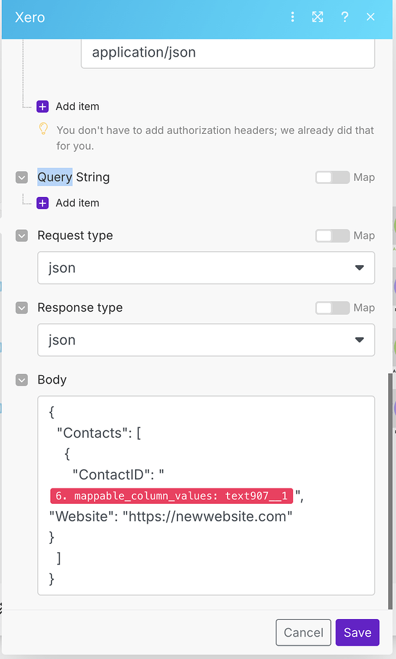Viewport: 396px width, 659px height.
Task: Select the purple module circle on the right edge
Action: coord(393,285)
